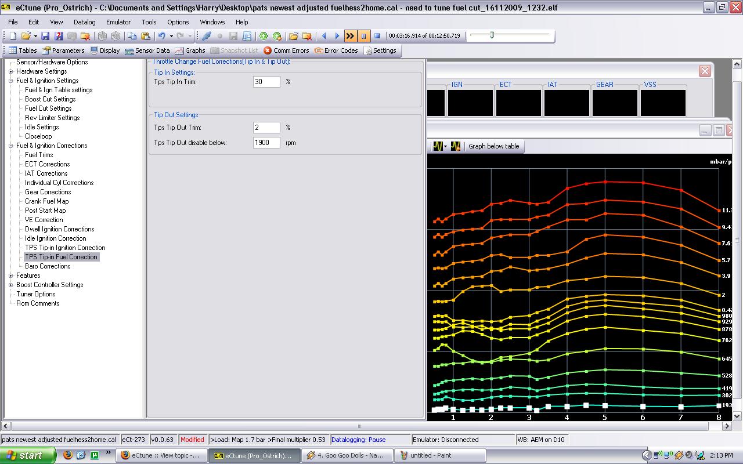Image resolution: width=743 pixels, height=464 pixels.
Task: Select Idle Settings in tree
Action: [x=42, y=127]
